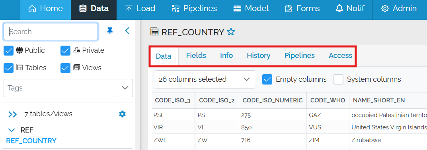This screenshot has width=427, height=150.
Task: Select the 275 numeric cell
Action: 273,115
